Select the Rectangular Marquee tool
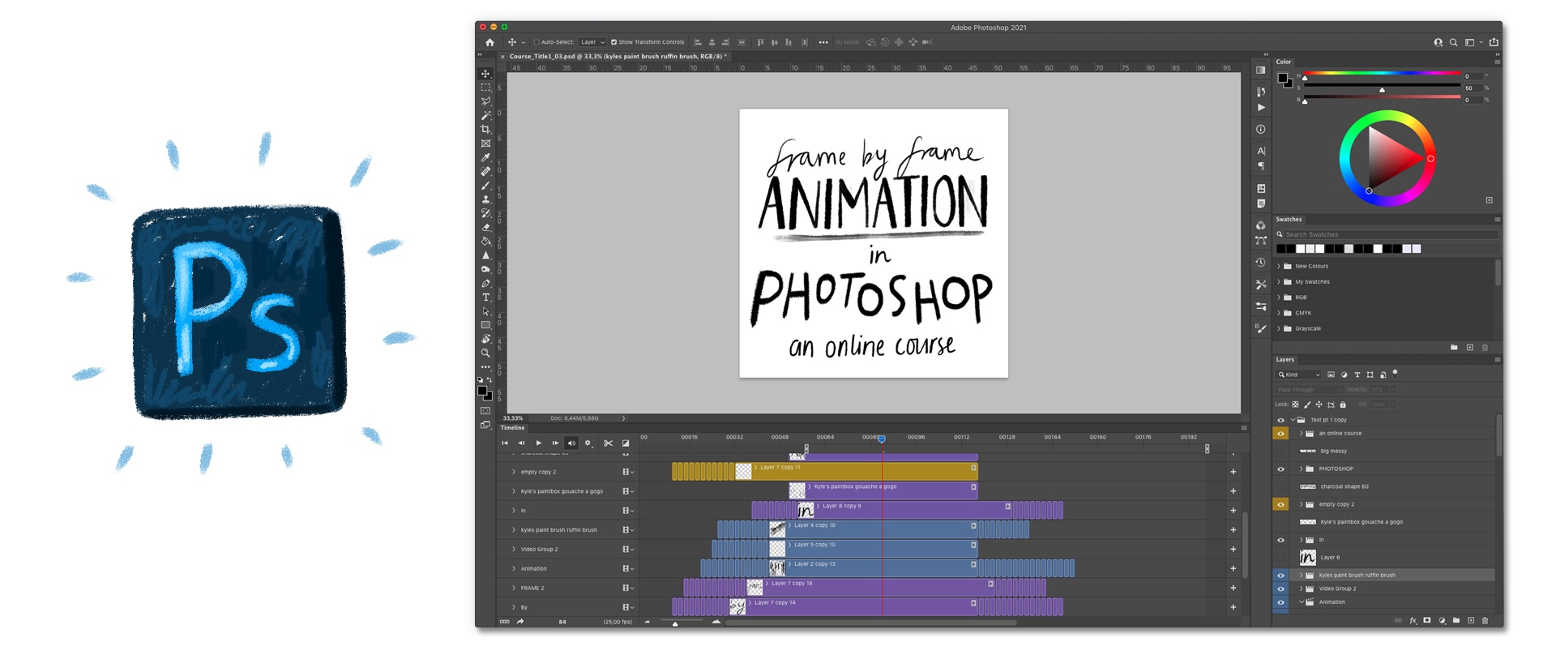 coord(485,88)
